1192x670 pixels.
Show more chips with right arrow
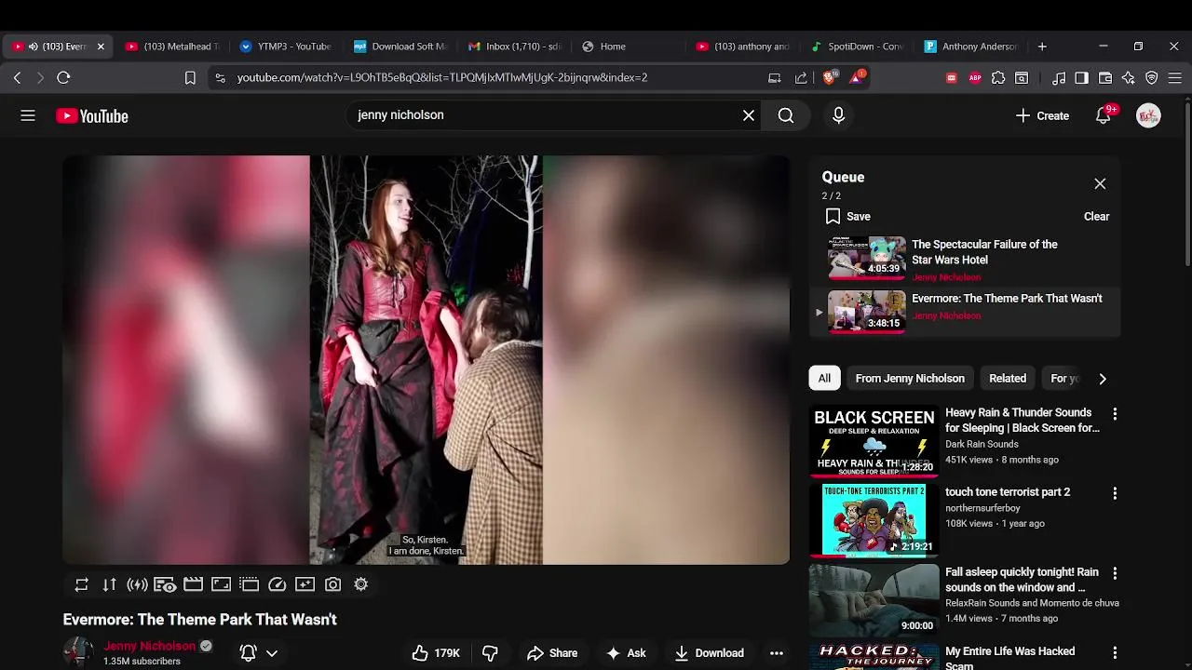tap(1103, 379)
